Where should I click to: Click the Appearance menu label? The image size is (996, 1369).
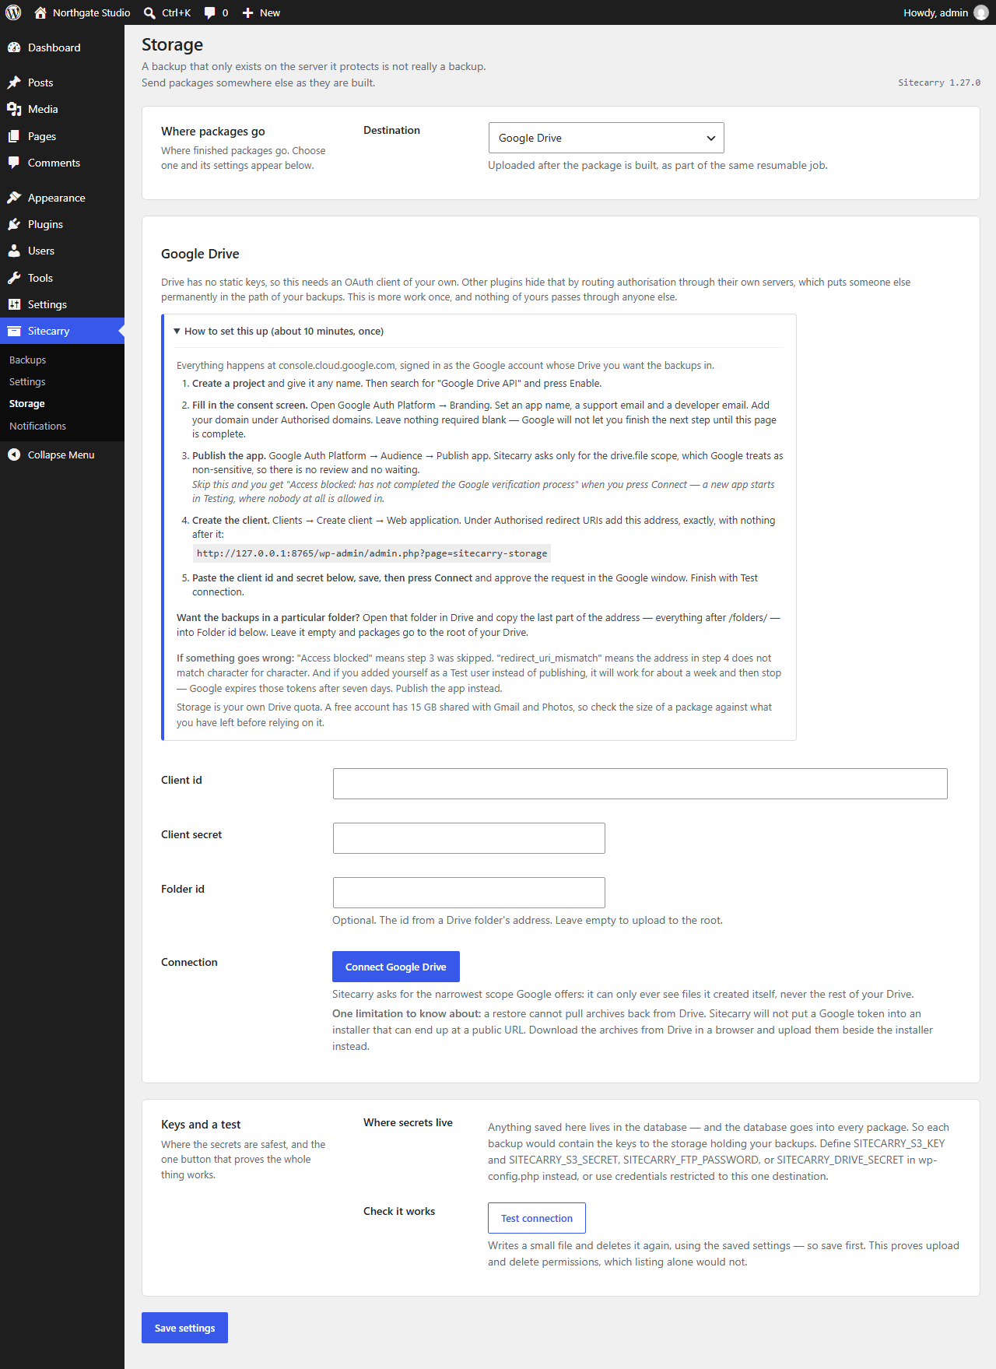tap(57, 198)
